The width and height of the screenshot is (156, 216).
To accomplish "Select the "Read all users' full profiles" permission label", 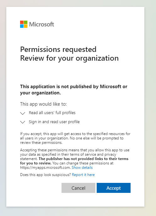I will point(52,113).
